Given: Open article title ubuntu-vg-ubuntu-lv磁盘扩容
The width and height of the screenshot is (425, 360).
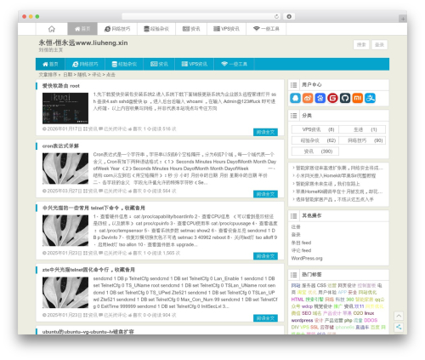Looking at the screenshot, I should (x=88, y=331).
